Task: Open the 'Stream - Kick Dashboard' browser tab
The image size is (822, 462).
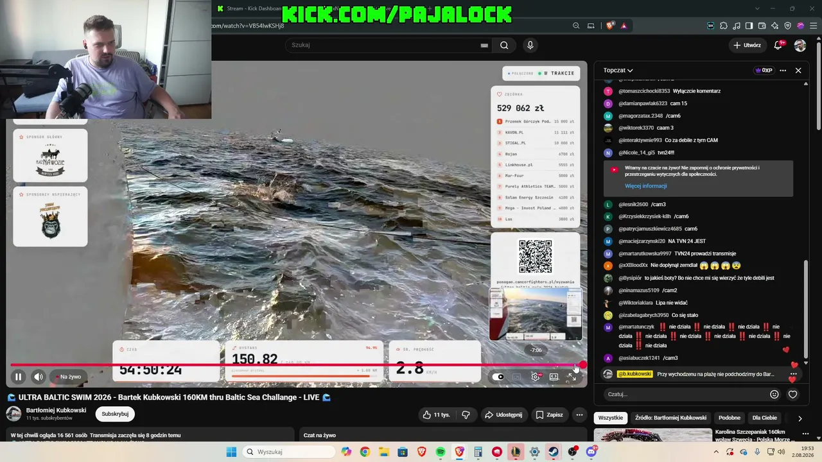Action: coord(249,8)
